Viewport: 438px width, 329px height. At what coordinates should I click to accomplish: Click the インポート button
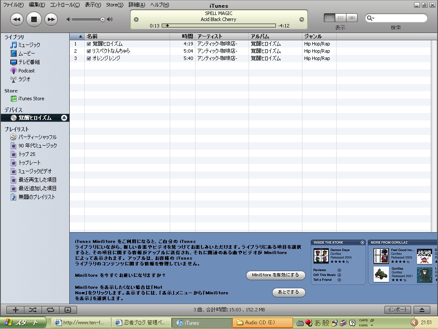click(398, 310)
